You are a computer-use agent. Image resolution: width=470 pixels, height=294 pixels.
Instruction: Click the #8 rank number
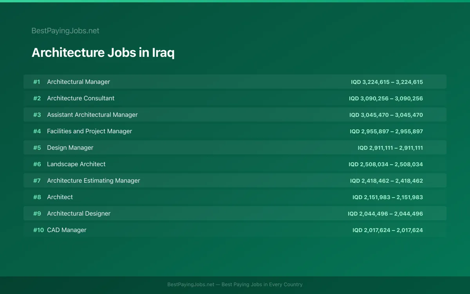tap(37, 197)
